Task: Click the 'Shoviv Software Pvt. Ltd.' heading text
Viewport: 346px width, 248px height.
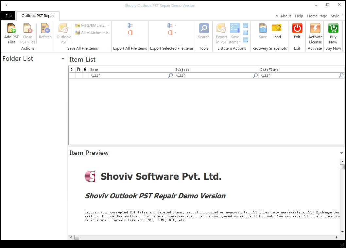Action: (161, 177)
